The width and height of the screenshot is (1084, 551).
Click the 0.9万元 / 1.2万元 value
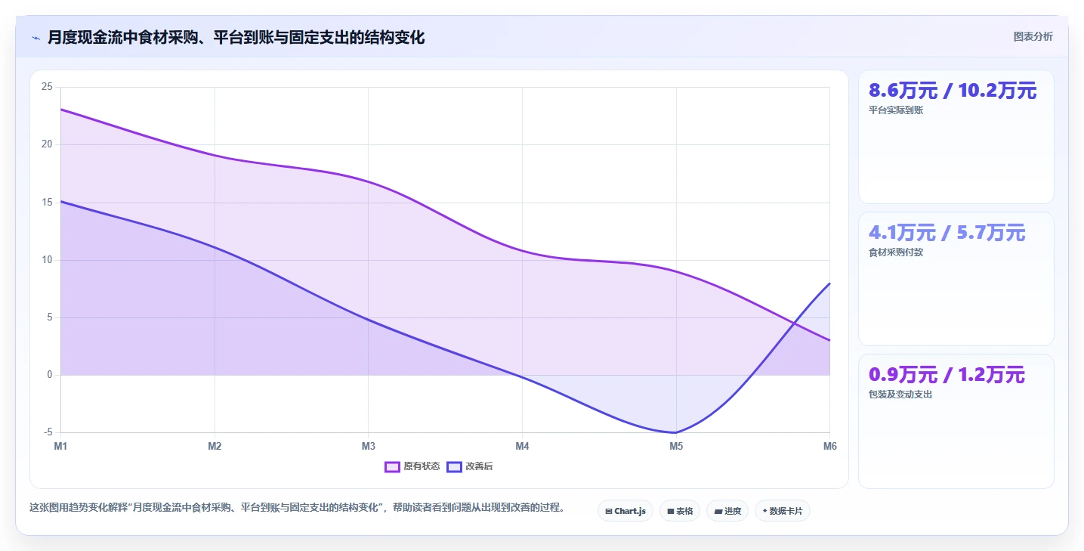pos(947,375)
